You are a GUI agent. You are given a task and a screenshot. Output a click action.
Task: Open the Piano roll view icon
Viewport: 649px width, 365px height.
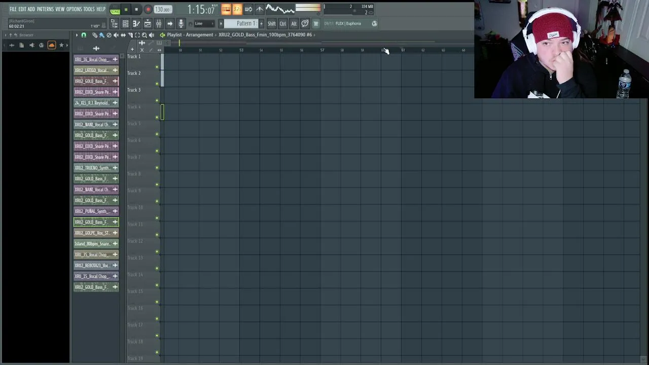click(136, 23)
